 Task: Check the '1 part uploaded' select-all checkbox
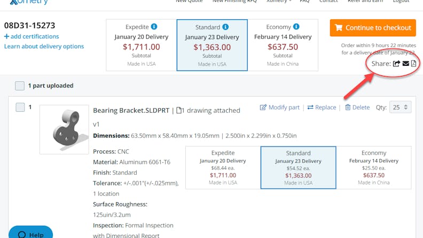[x=20, y=86]
